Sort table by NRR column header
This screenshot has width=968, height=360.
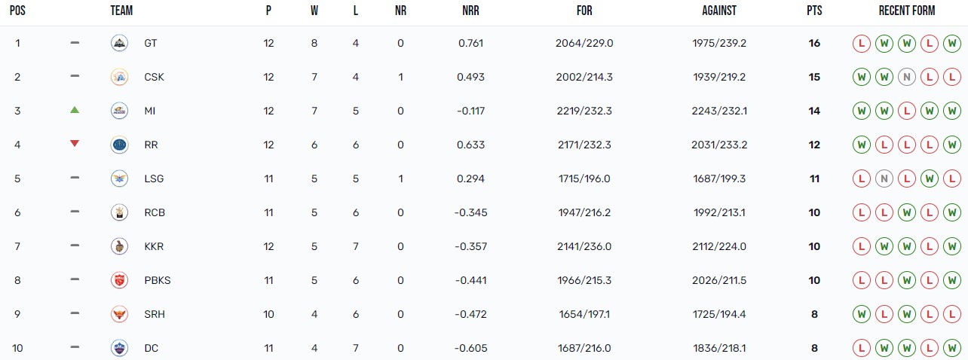471,11
